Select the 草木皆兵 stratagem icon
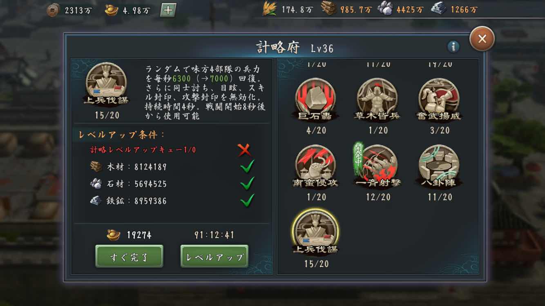The height and width of the screenshot is (306, 545). (x=377, y=99)
